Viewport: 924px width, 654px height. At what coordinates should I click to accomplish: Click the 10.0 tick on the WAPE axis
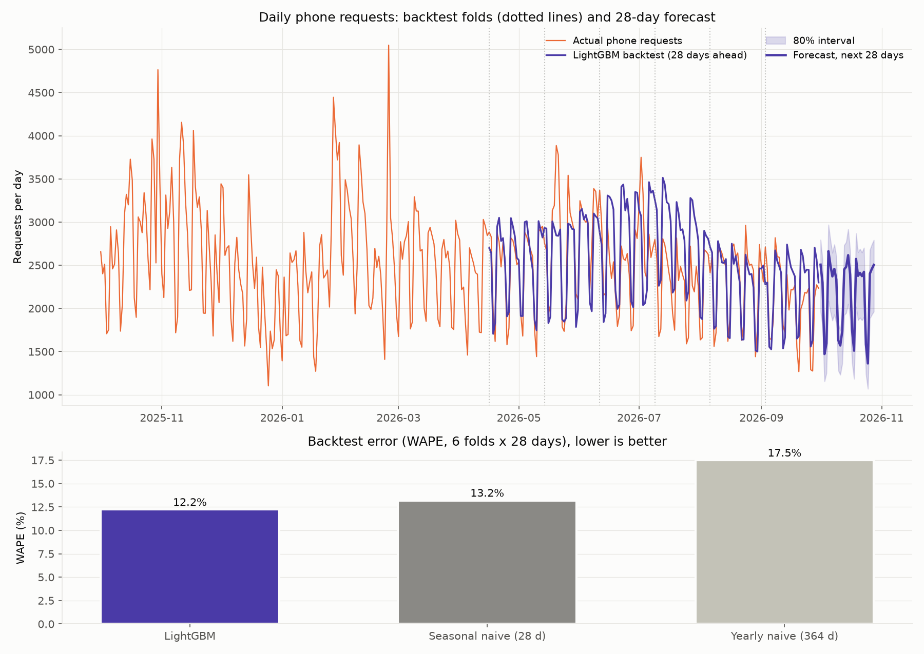[43, 530]
